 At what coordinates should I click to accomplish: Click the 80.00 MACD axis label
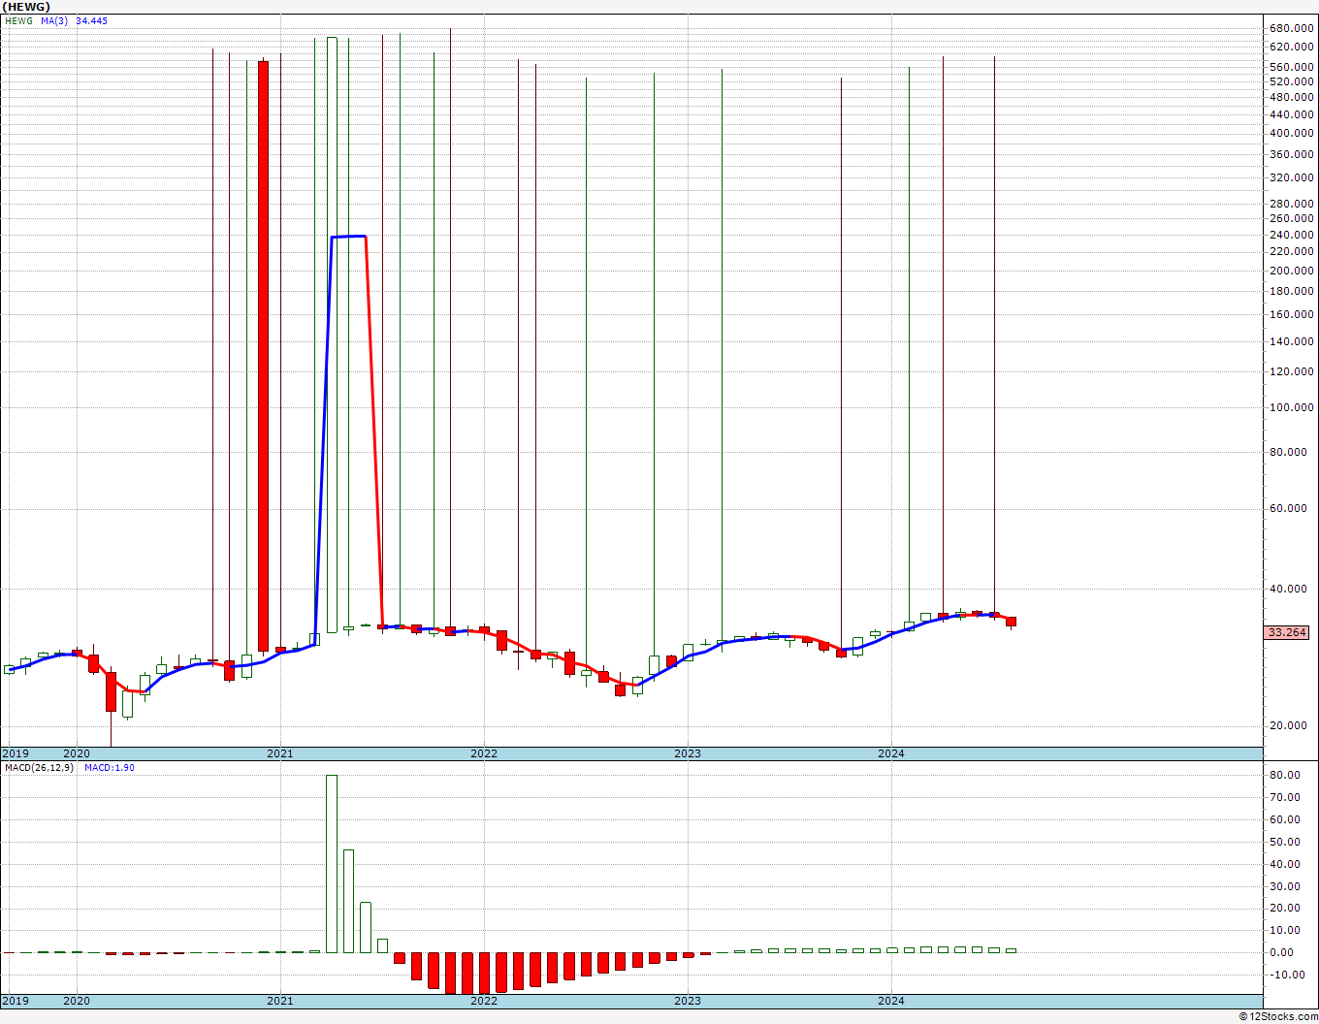tap(1287, 776)
